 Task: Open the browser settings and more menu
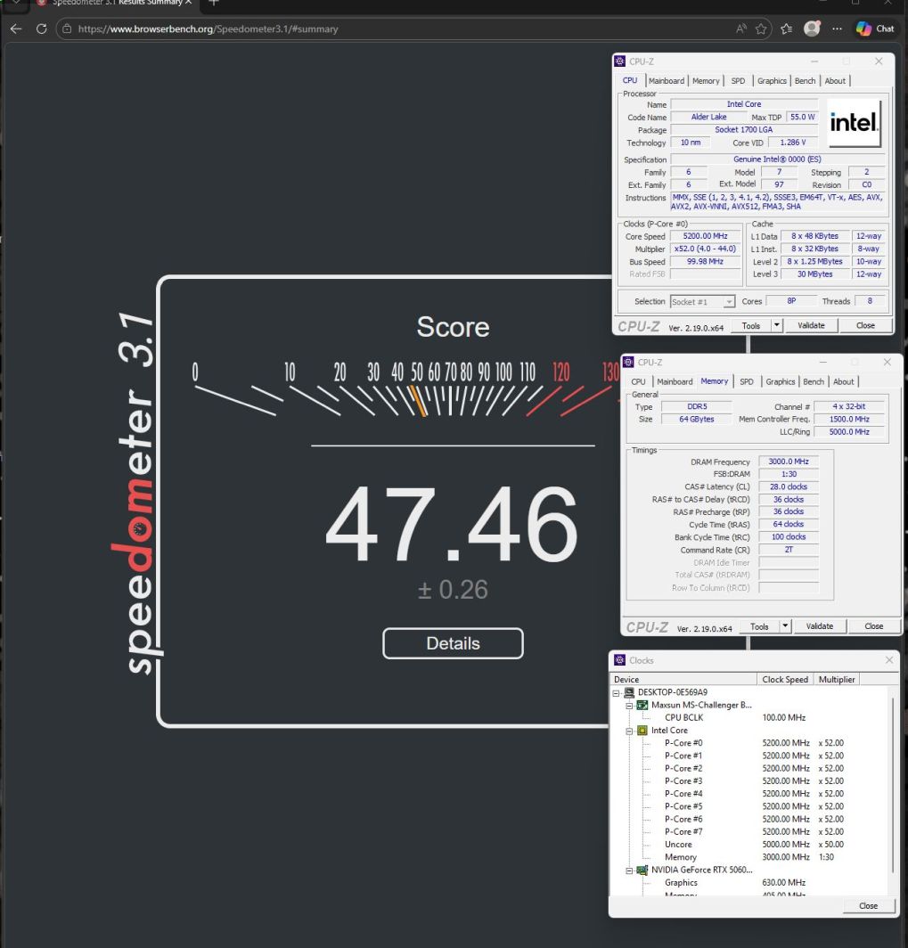coord(838,29)
